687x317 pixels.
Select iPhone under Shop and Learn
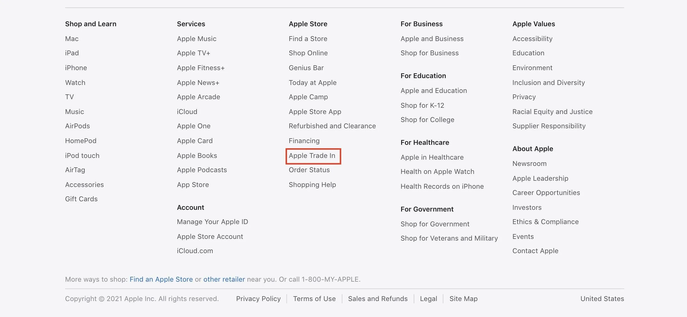point(76,68)
